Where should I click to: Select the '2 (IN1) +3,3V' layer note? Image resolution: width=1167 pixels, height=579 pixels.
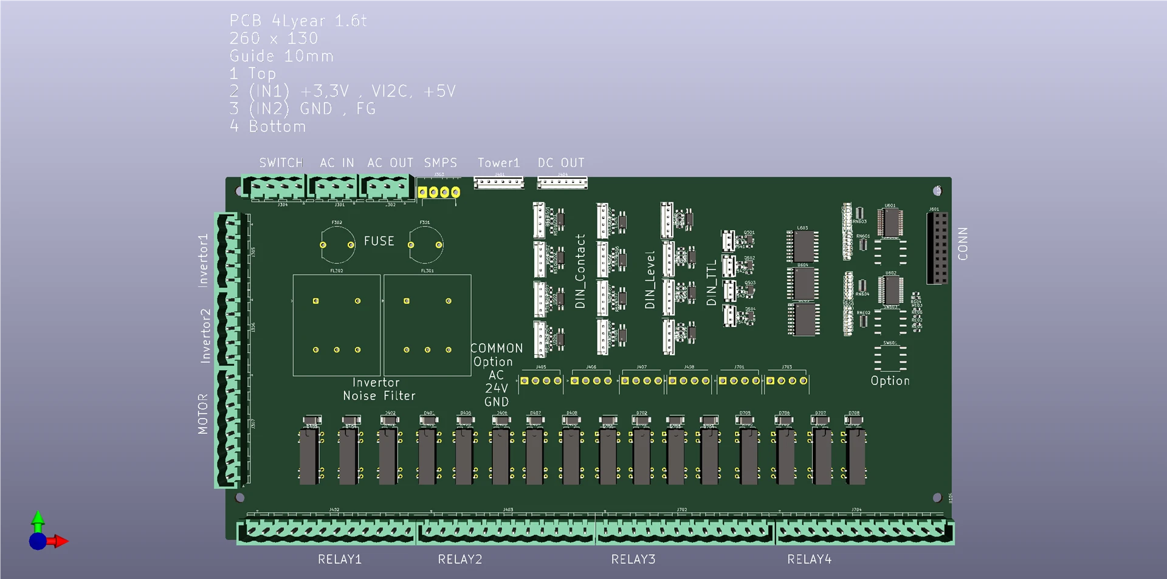289,91
